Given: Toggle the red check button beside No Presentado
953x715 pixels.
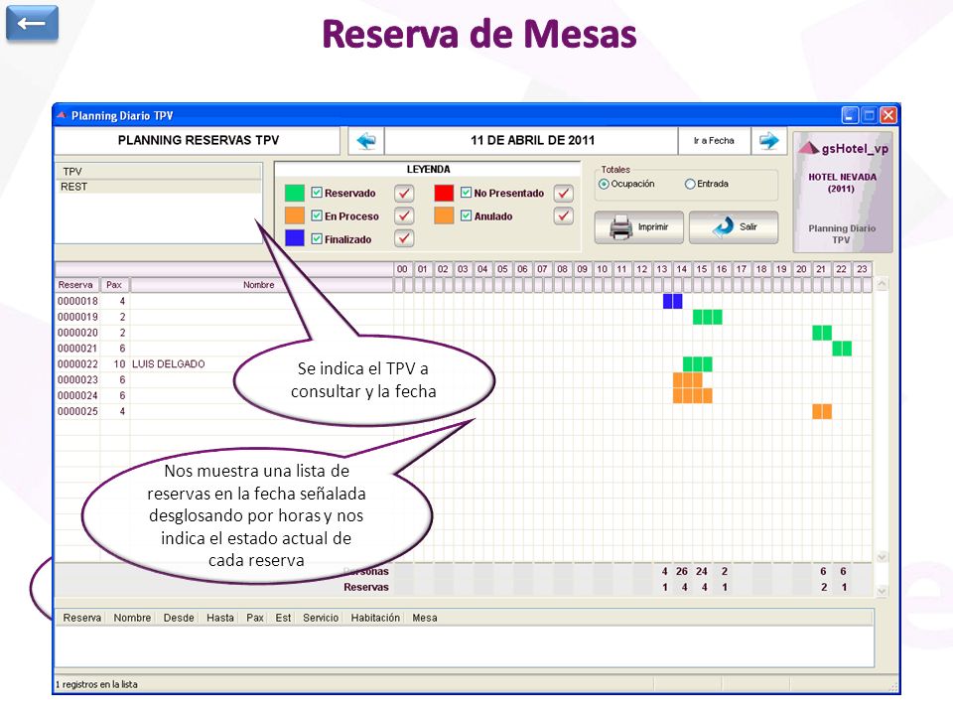Looking at the screenshot, I should pos(564,194).
